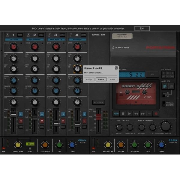The image size is (180, 180).
Task: Click the REV transport button
Action: (x=149, y=114)
